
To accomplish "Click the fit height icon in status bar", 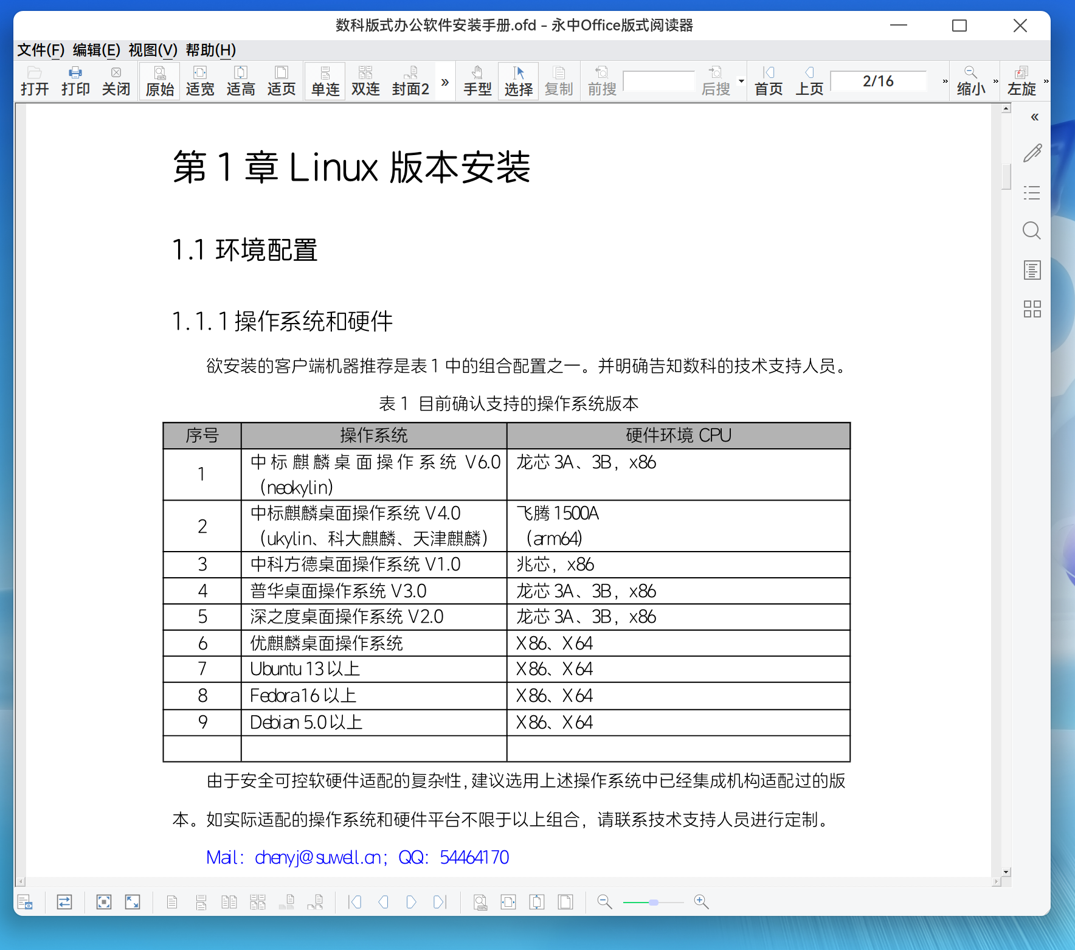I will click(x=537, y=902).
